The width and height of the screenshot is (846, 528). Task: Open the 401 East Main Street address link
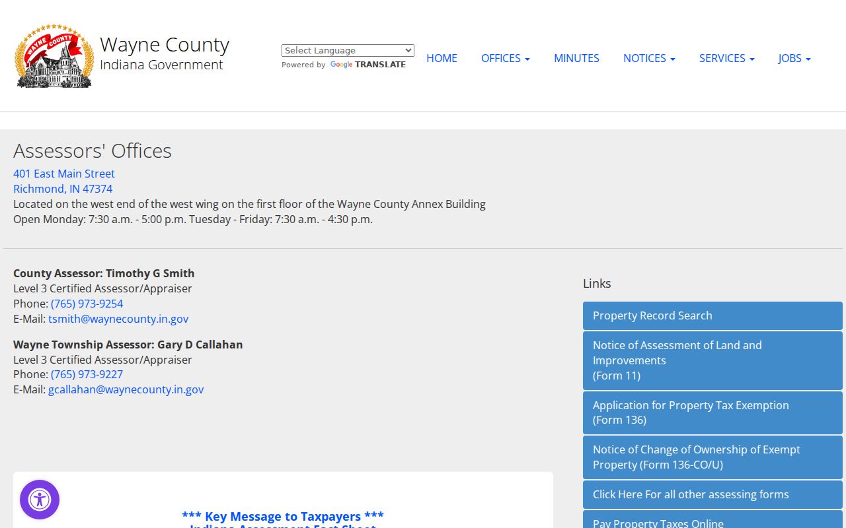[64, 174]
